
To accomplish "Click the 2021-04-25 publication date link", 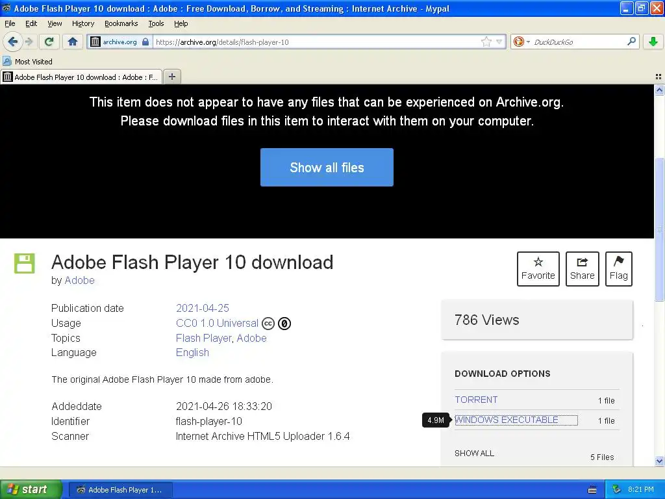I will [203, 308].
